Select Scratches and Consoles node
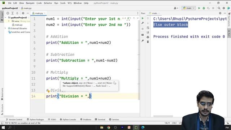The height and width of the screenshot is (130, 231). [19, 32]
